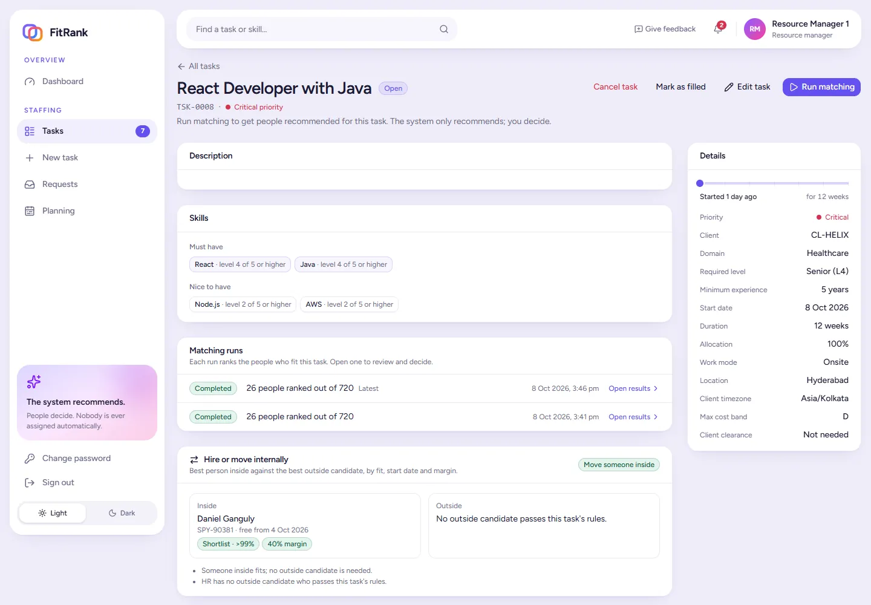Screen dimensions: 871x605
Task: Click the RM user avatar
Action: [x=755, y=29]
